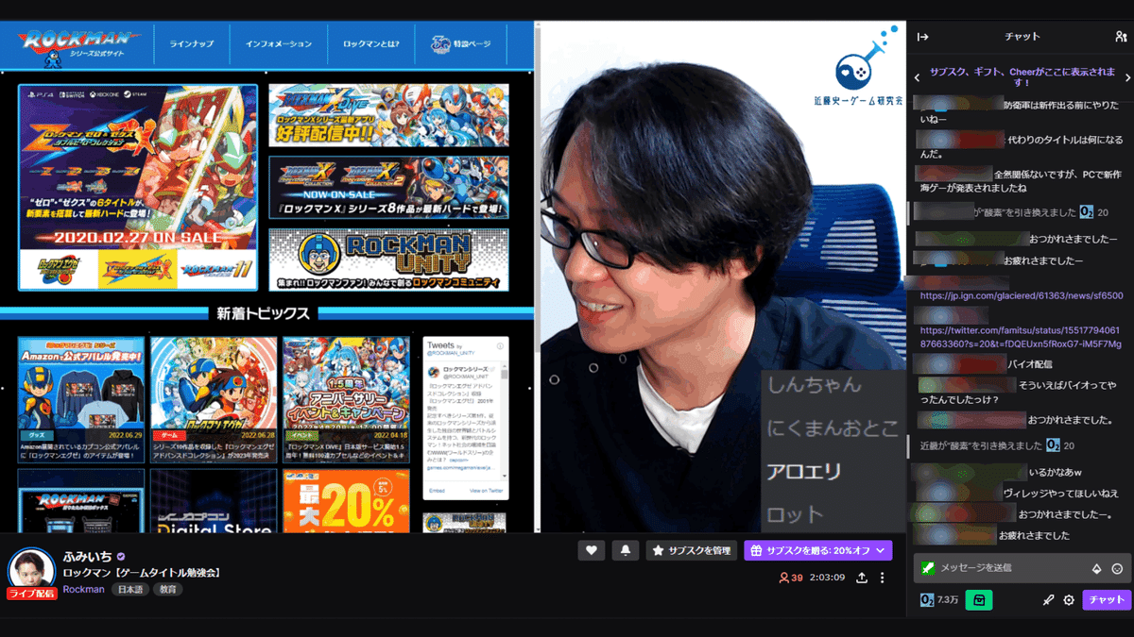1134x637 pixels.
Task: Show next leaderboard item with right chevron
Action: (1126, 77)
